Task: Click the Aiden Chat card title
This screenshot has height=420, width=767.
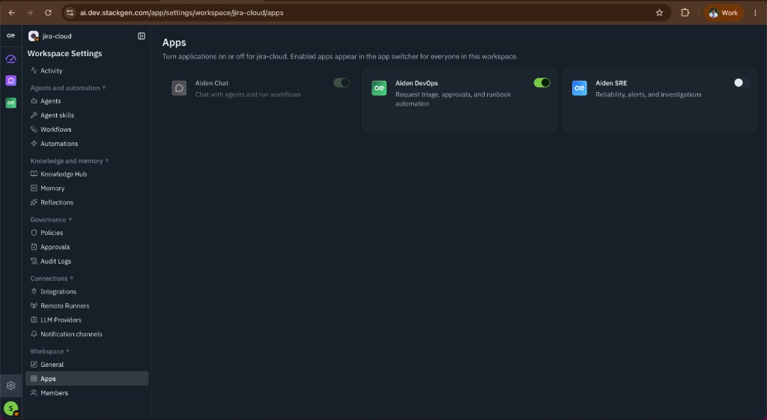Action: click(212, 83)
